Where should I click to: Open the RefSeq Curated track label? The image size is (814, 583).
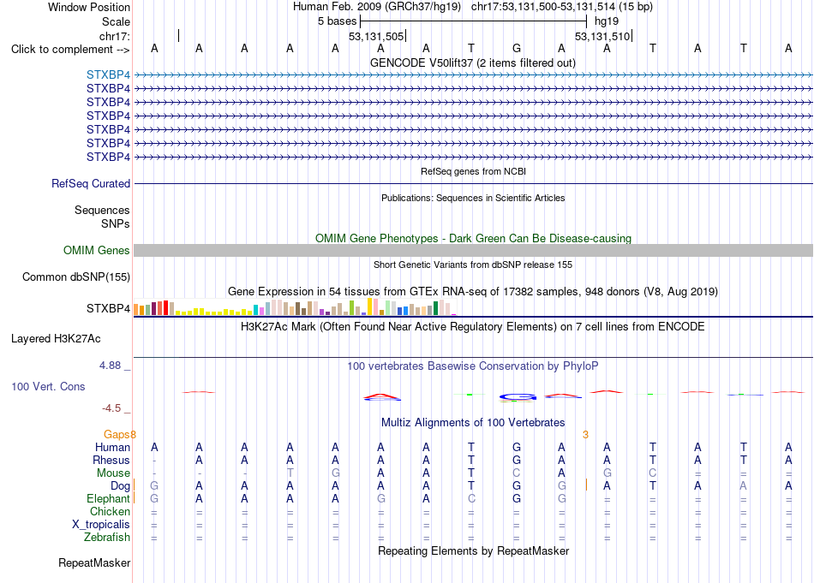tap(91, 183)
